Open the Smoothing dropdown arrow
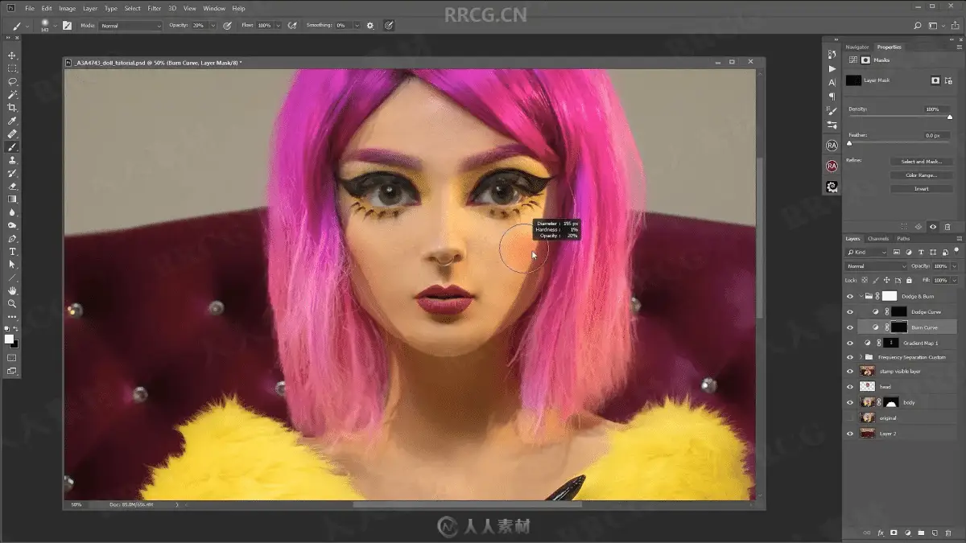 click(357, 26)
